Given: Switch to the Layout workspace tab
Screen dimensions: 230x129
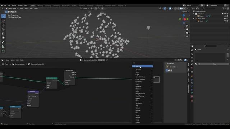Looking at the screenshot, I should point(33,6).
